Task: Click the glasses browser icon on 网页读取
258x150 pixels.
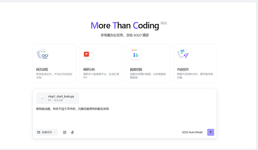Action: coord(43,54)
